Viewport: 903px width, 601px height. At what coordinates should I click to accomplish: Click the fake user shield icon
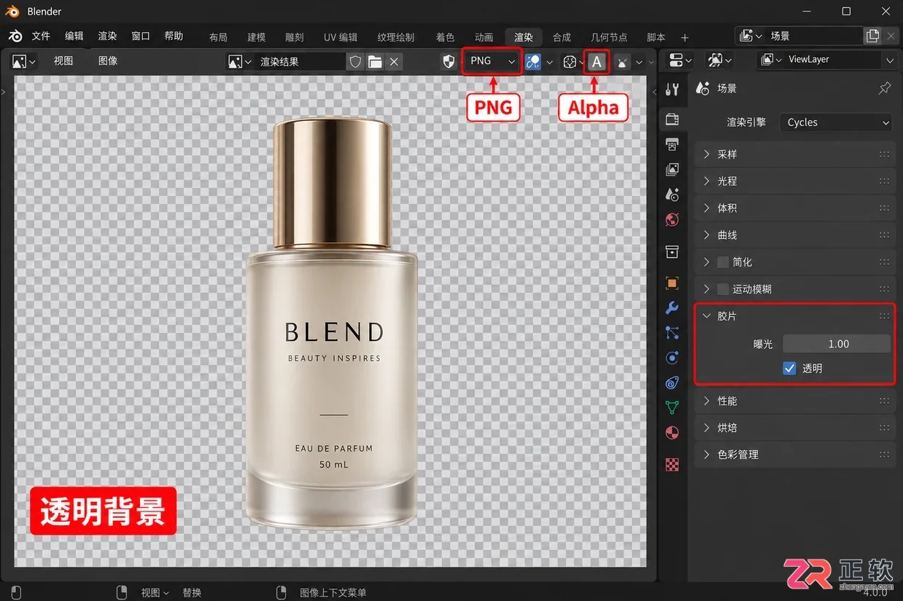point(355,62)
